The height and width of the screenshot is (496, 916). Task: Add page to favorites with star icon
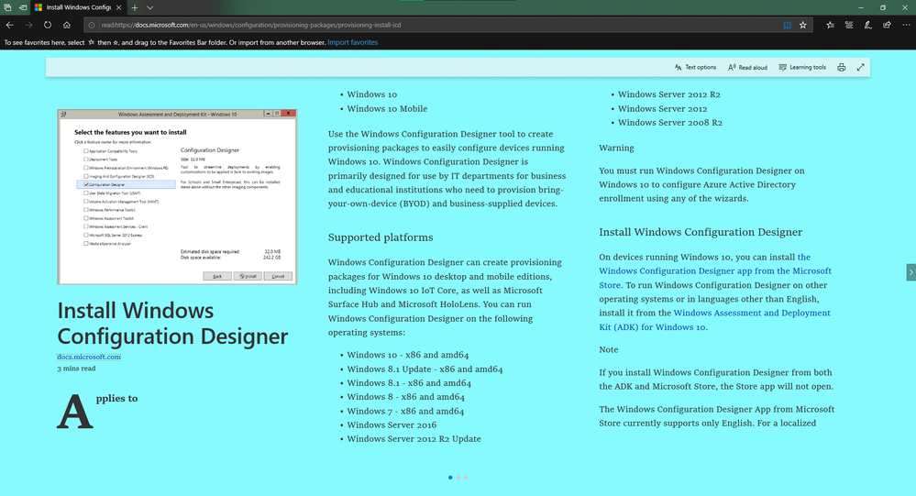pos(803,25)
